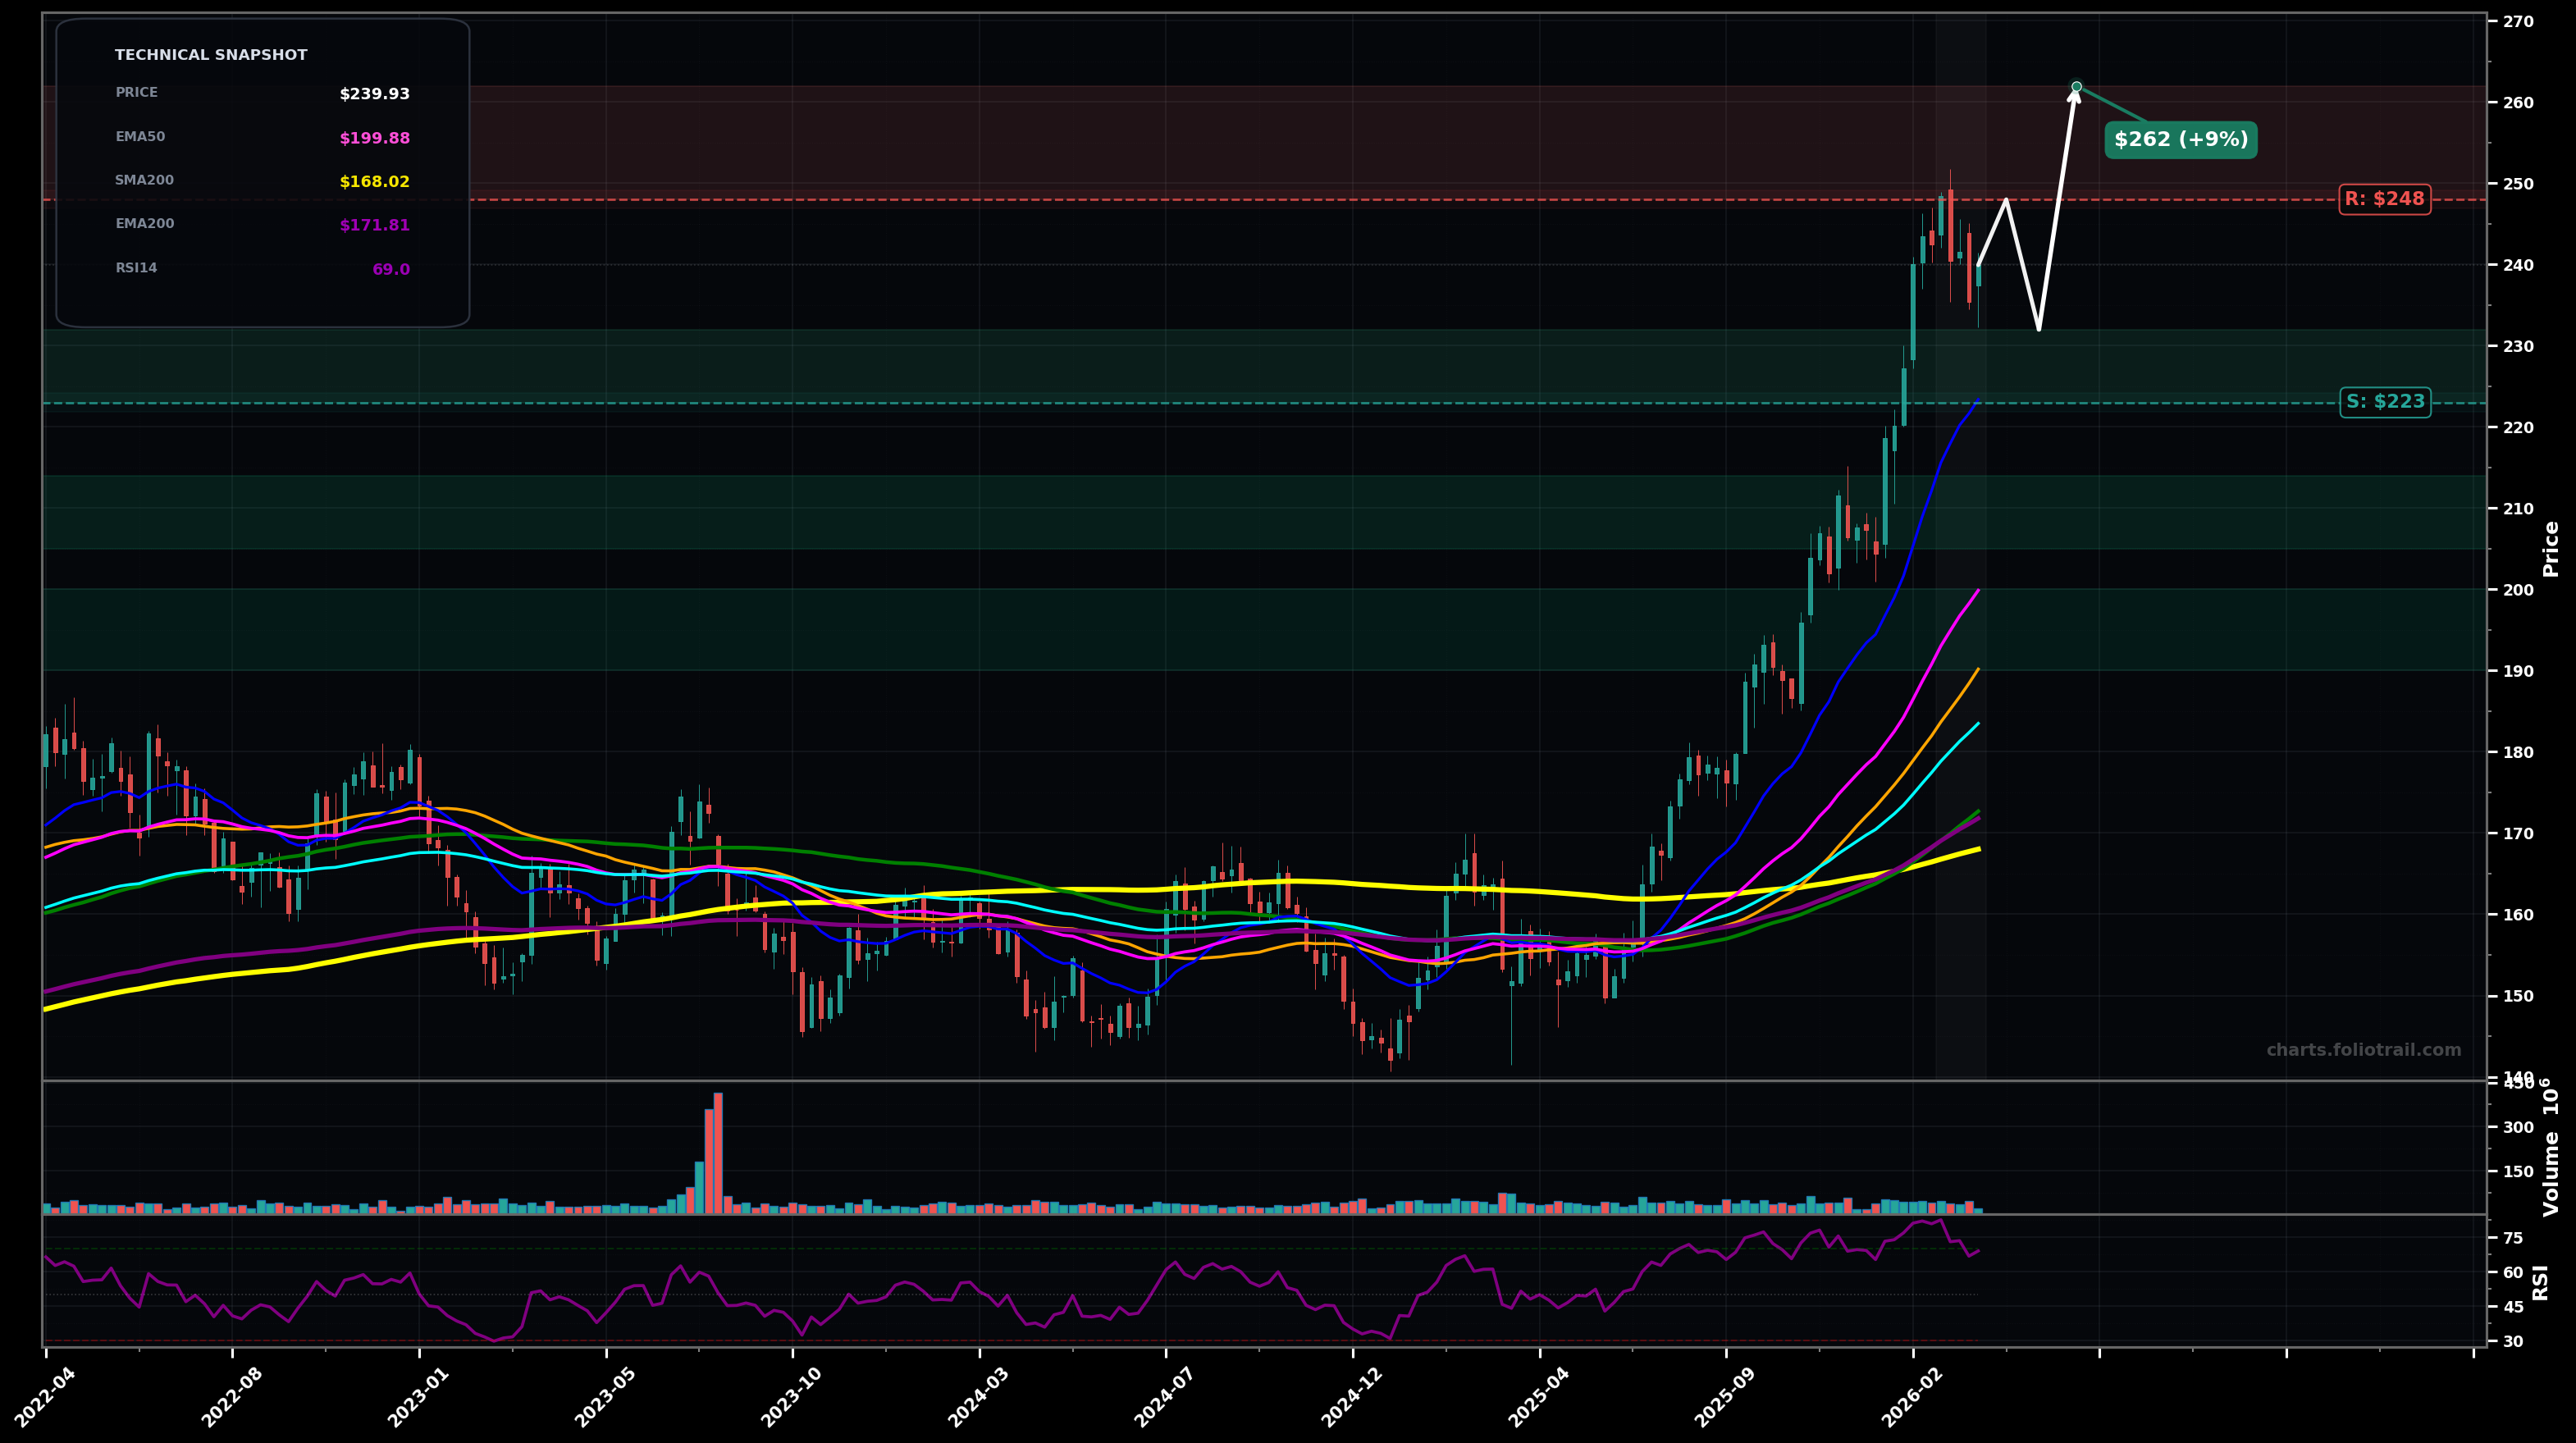Screen dimensions: 2576x1443
Task: Click the TECHNICAL SNAPSHOT panel title
Action: click(x=213, y=55)
